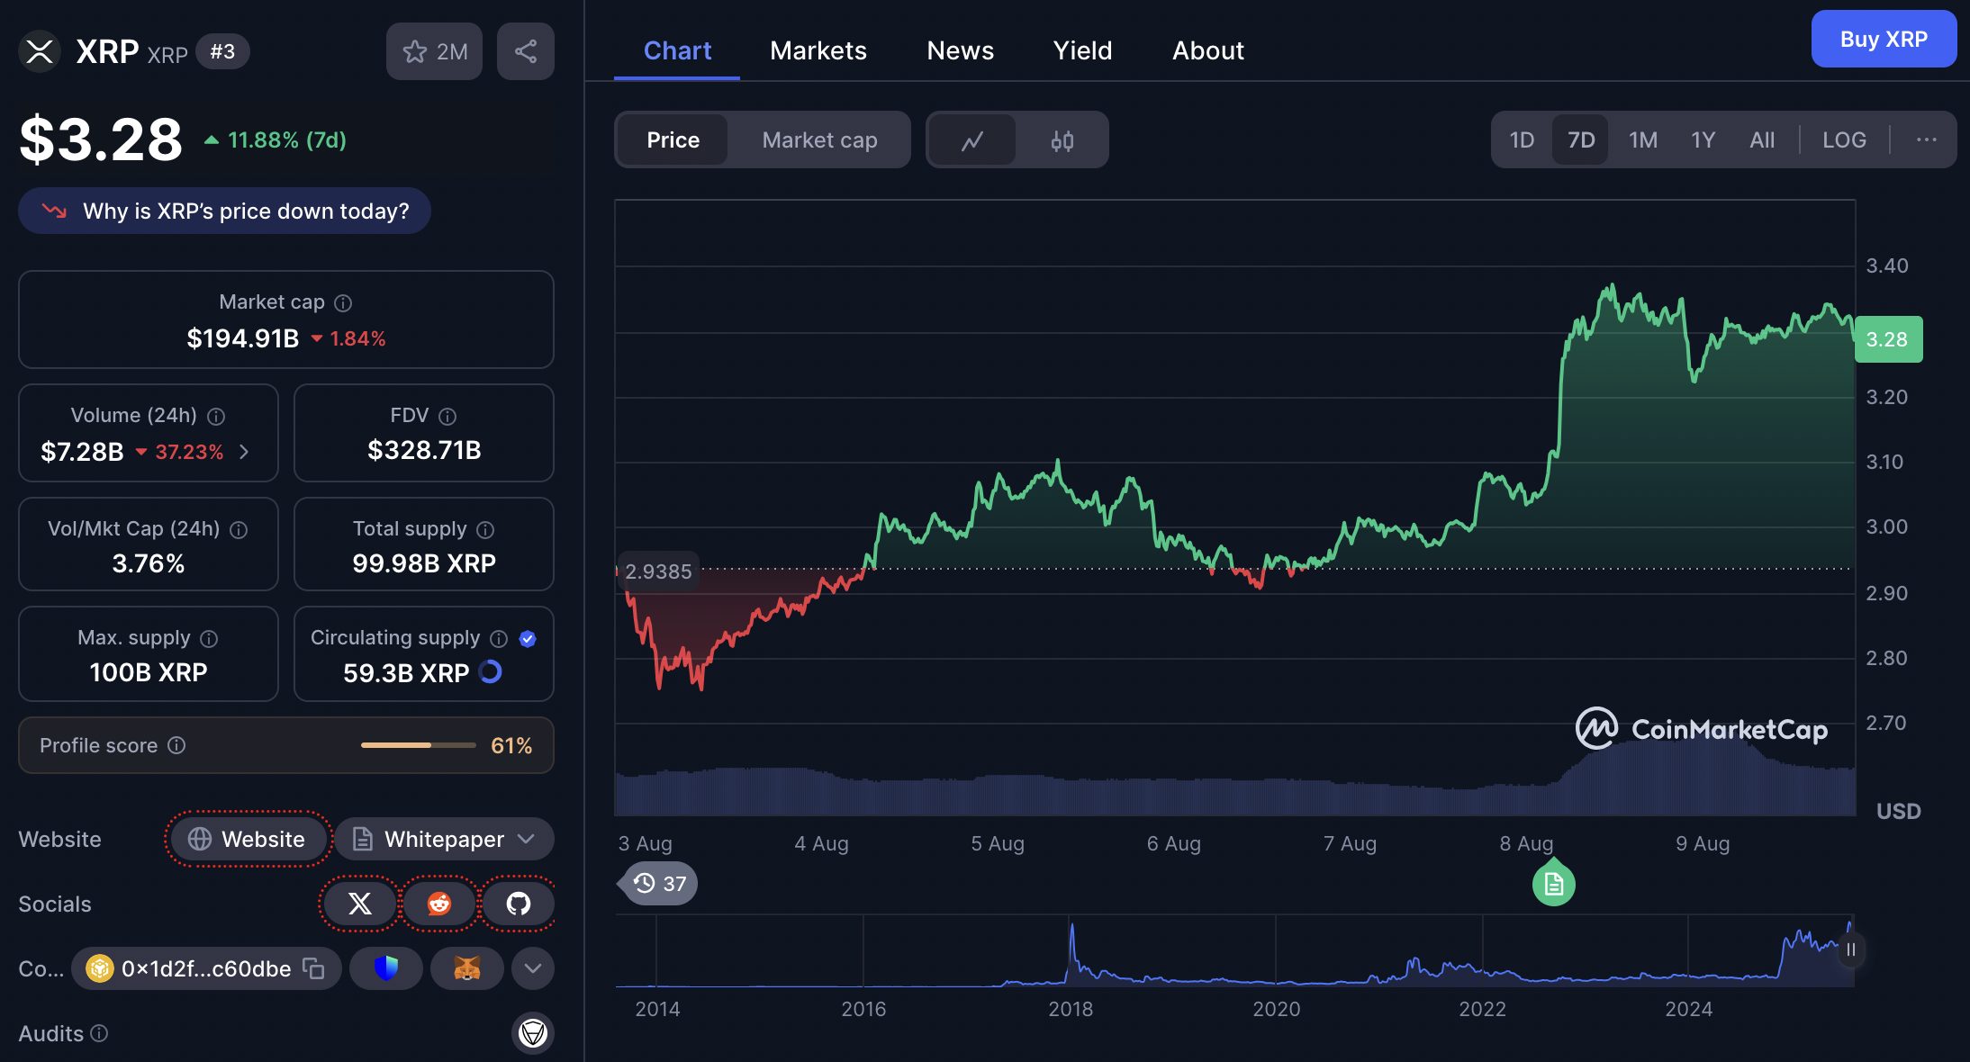Expand more contracts chevron

(533, 968)
